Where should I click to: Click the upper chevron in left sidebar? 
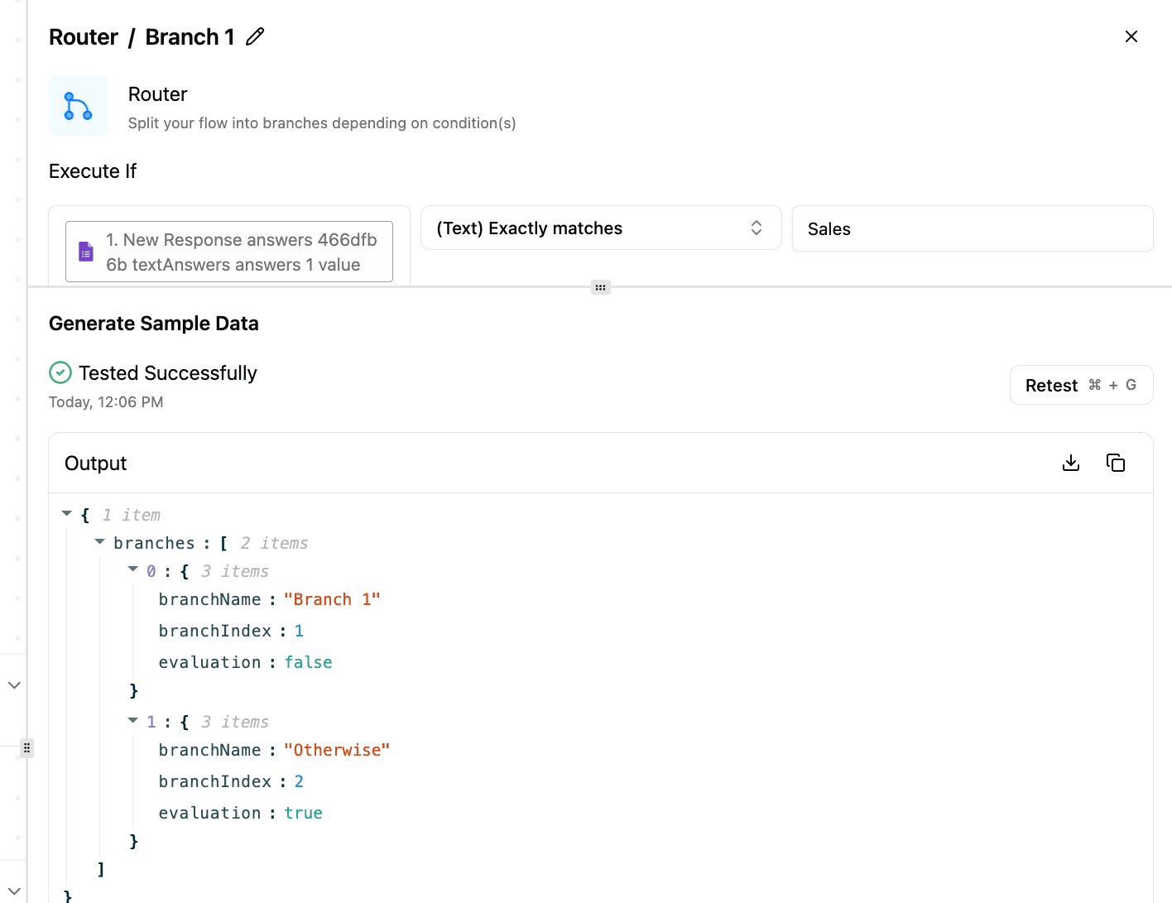point(14,685)
